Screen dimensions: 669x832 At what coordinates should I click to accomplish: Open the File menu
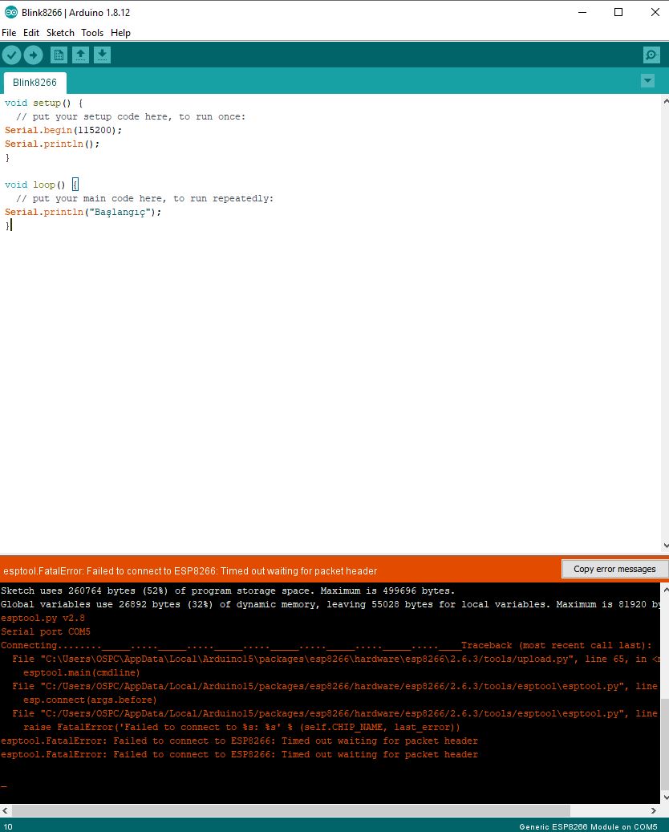pos(9,32)
